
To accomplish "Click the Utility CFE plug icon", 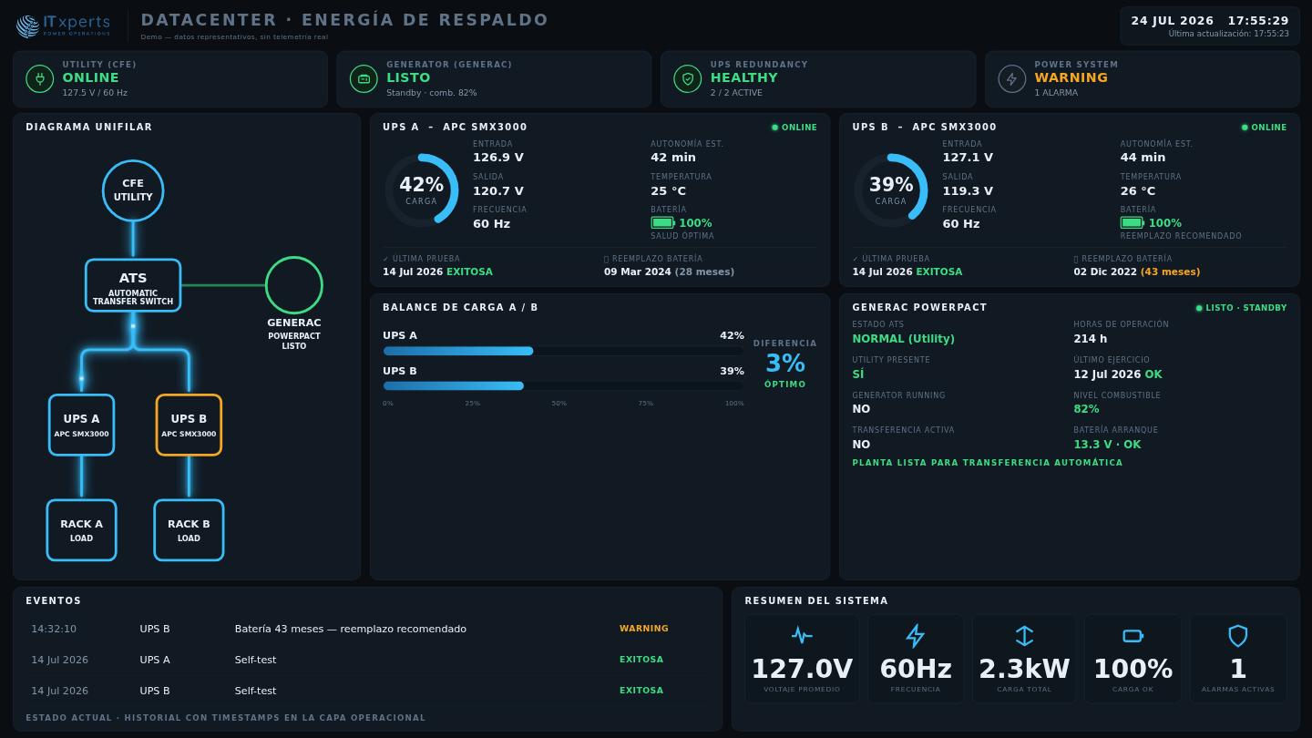I will [x=40, y=79].
